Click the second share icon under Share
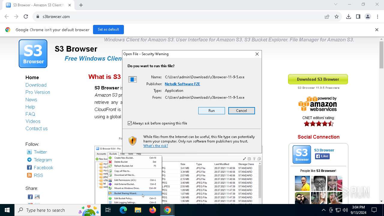This screenshot has width=384, height=216. coord(37,197)
